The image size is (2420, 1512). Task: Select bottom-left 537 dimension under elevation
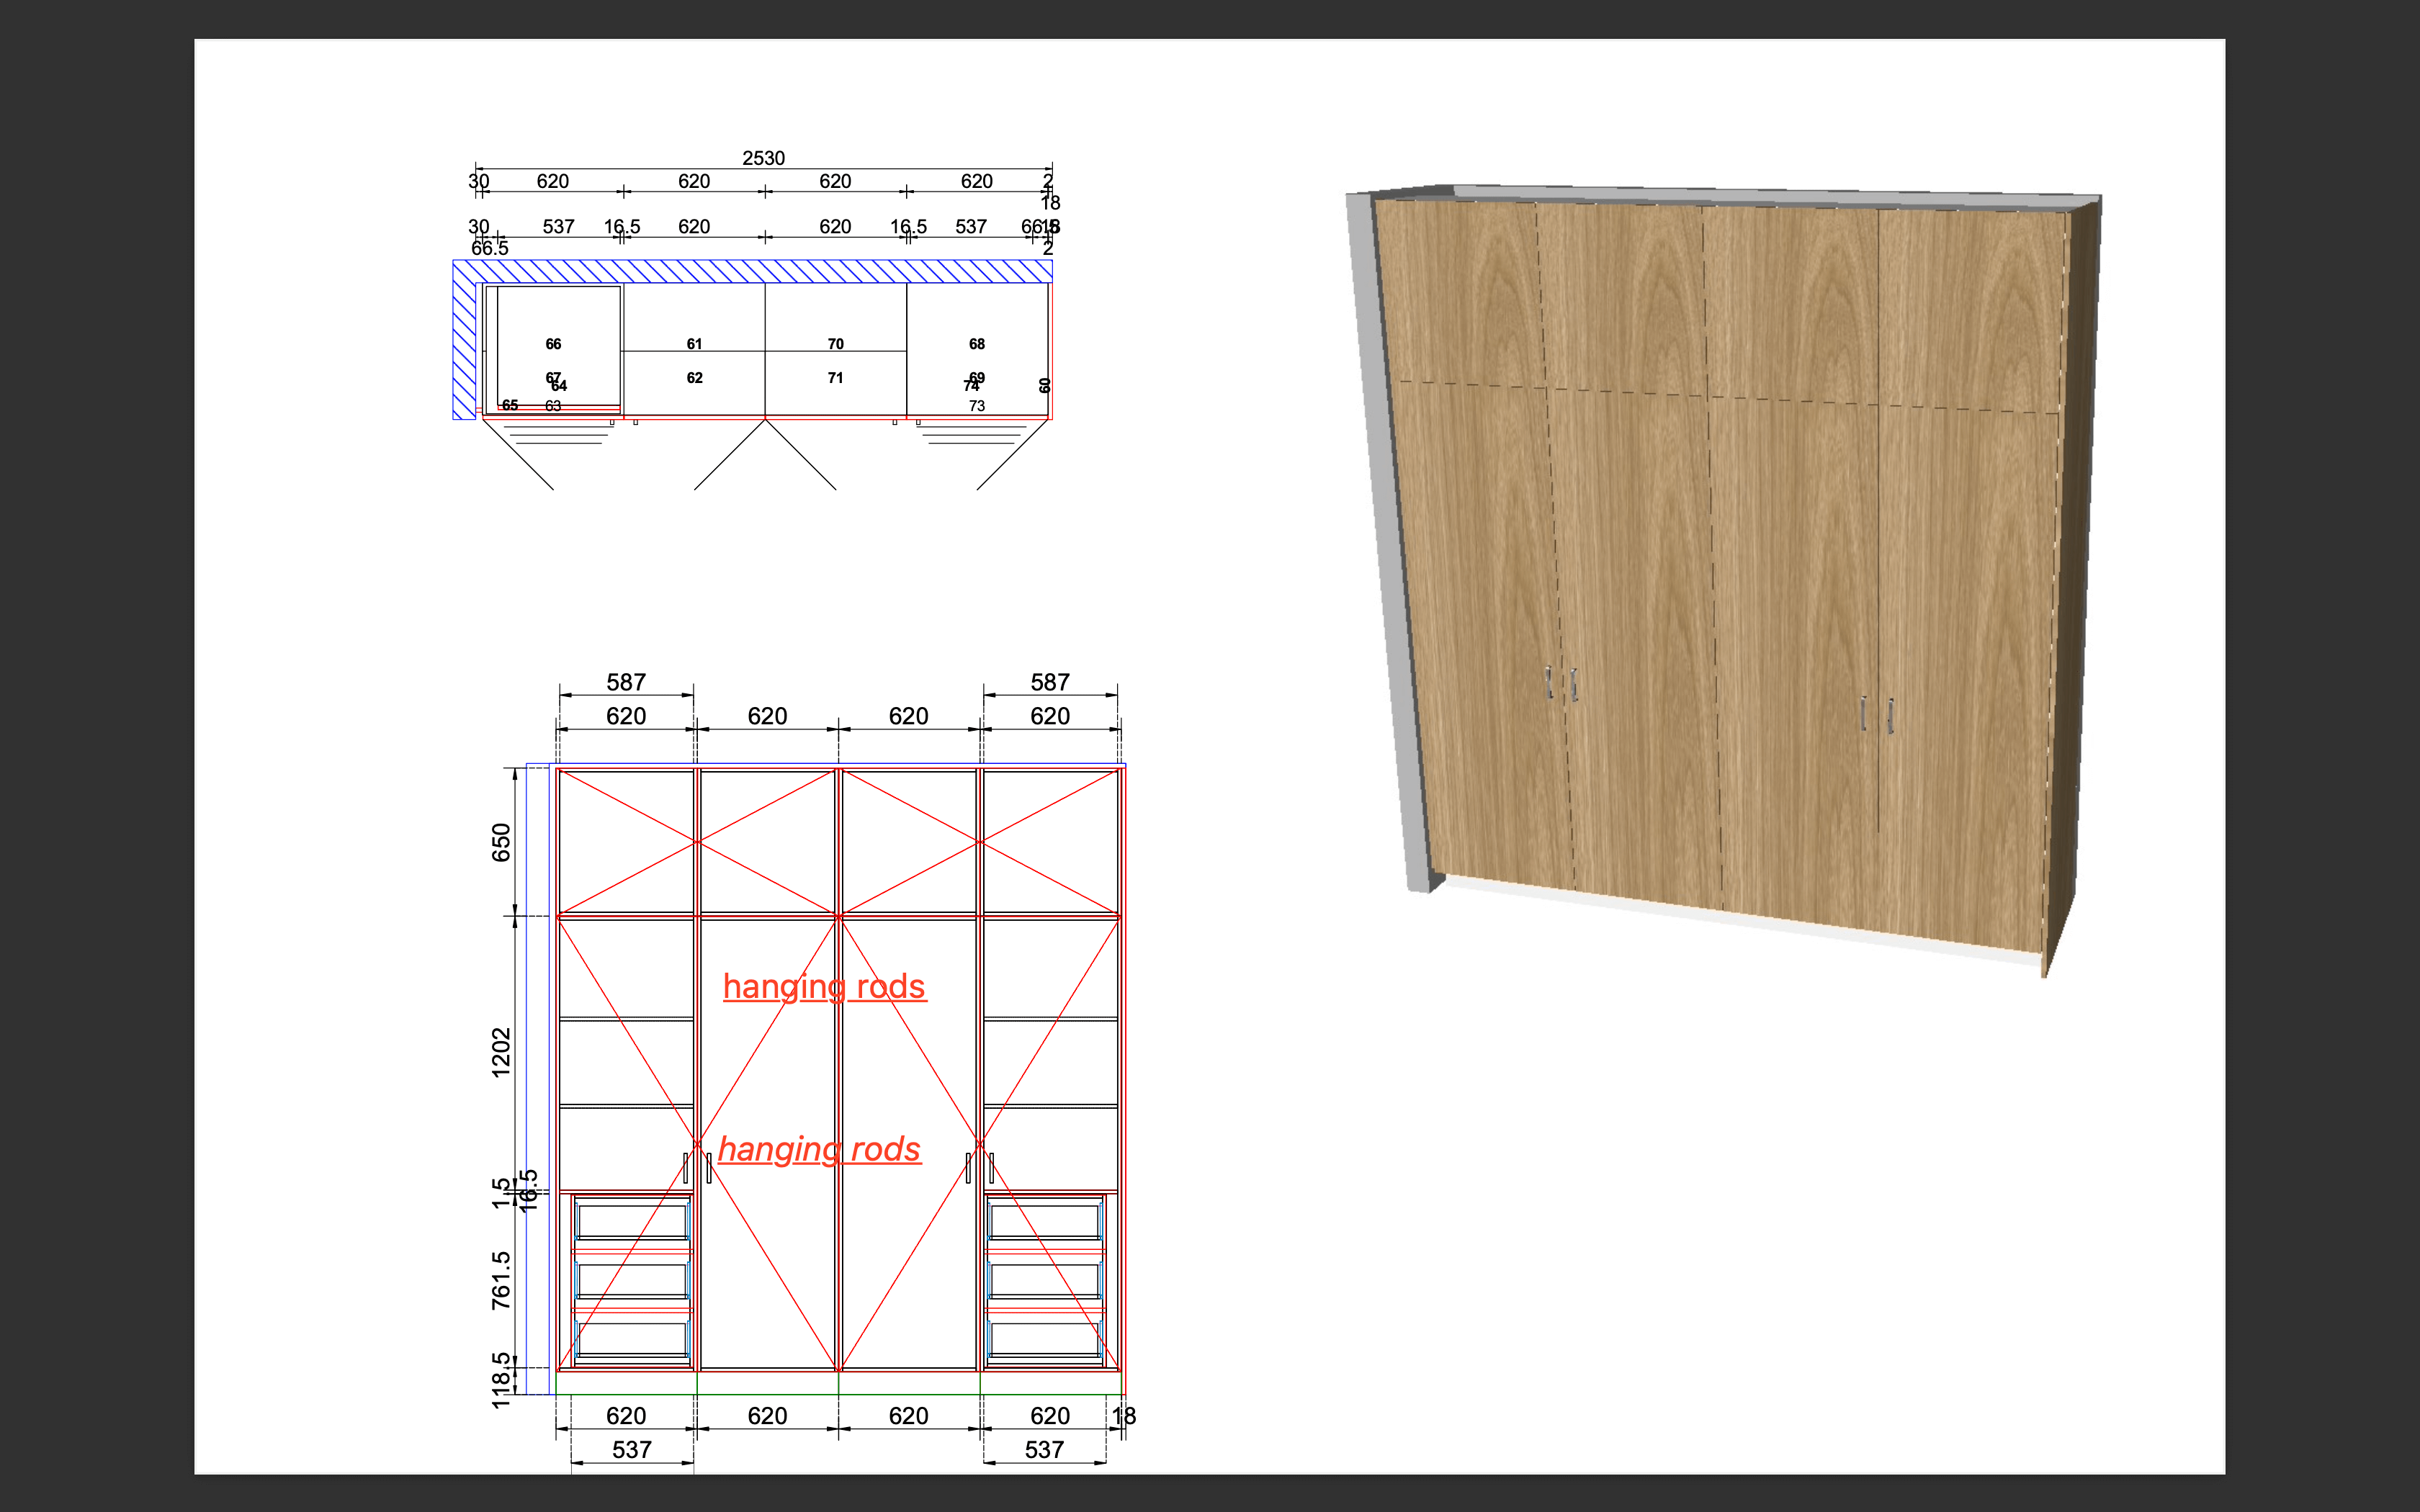(x=632, y=1449)
